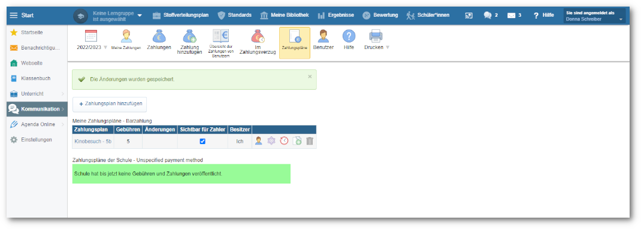Open Einstellungen in the sidebar
Image resolution: width=641 pixels, height=229 pixels.
pos(37,139)
